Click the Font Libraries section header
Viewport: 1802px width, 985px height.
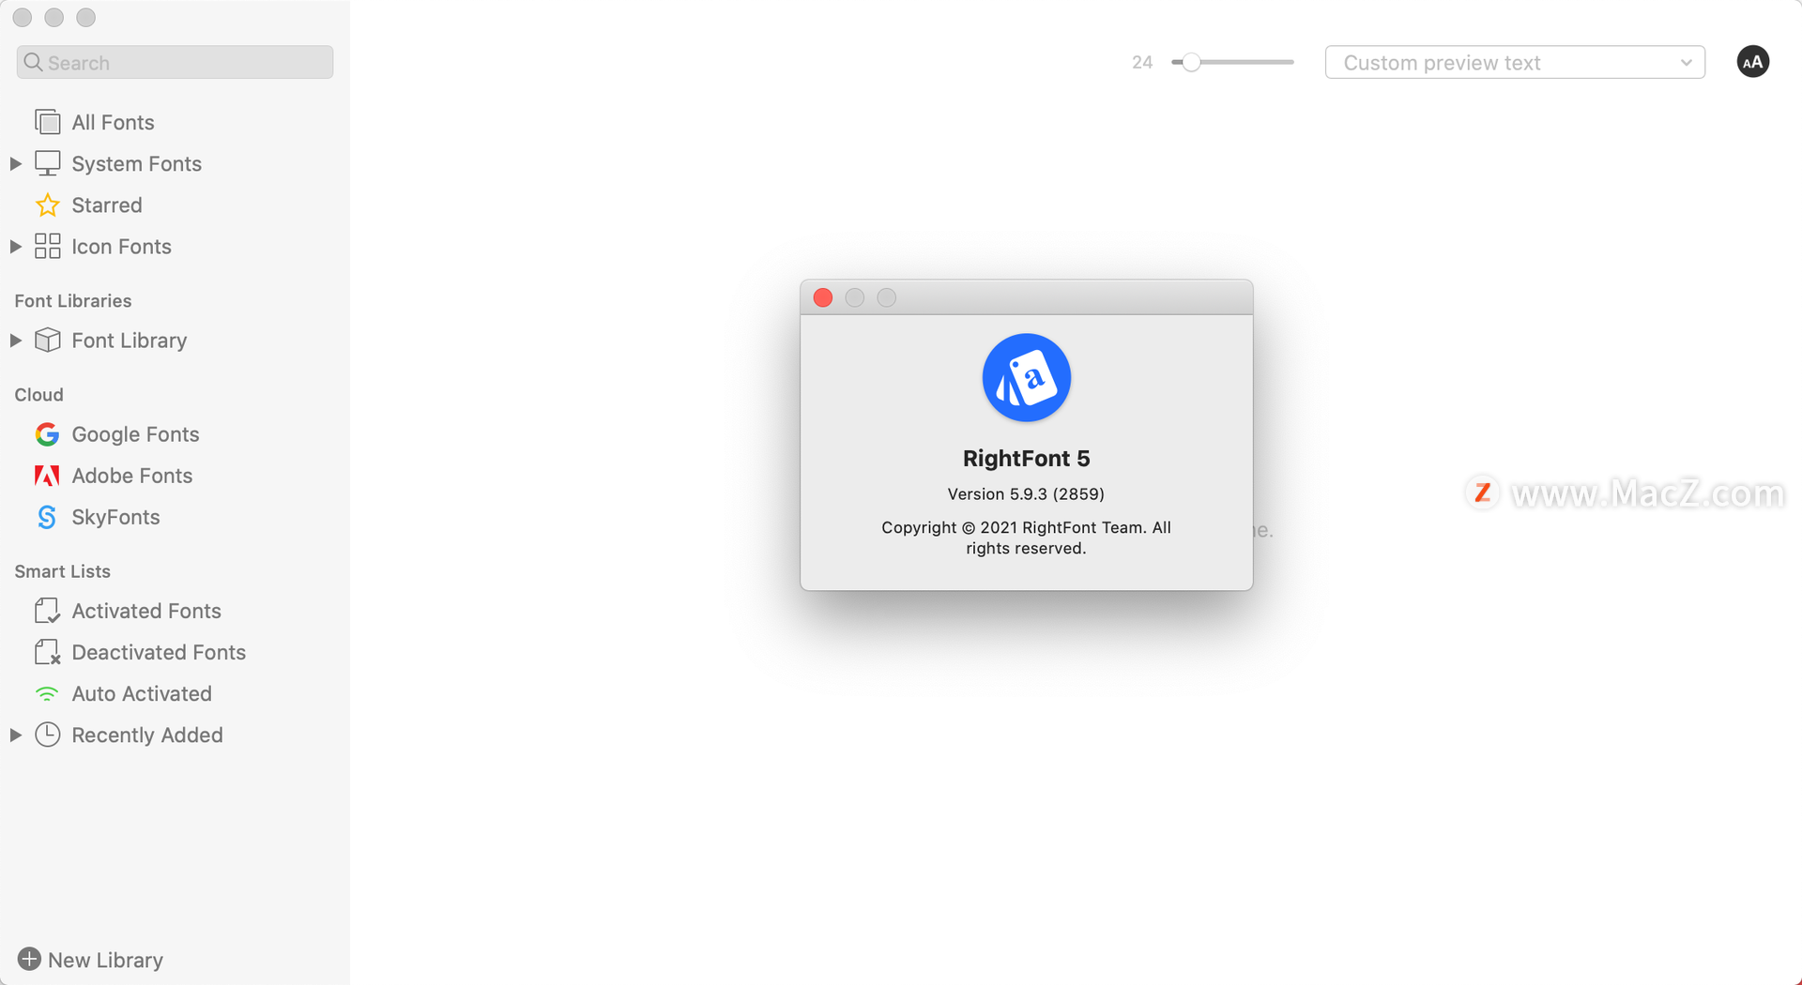click(x=73, y=300)
